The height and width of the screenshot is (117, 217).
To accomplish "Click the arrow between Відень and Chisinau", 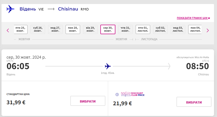I will tap(51, 9).
